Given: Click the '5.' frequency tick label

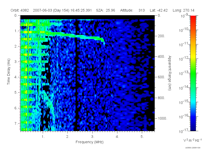Looking at the screenshot, I should pyautogui.click(x=142, y=137).
